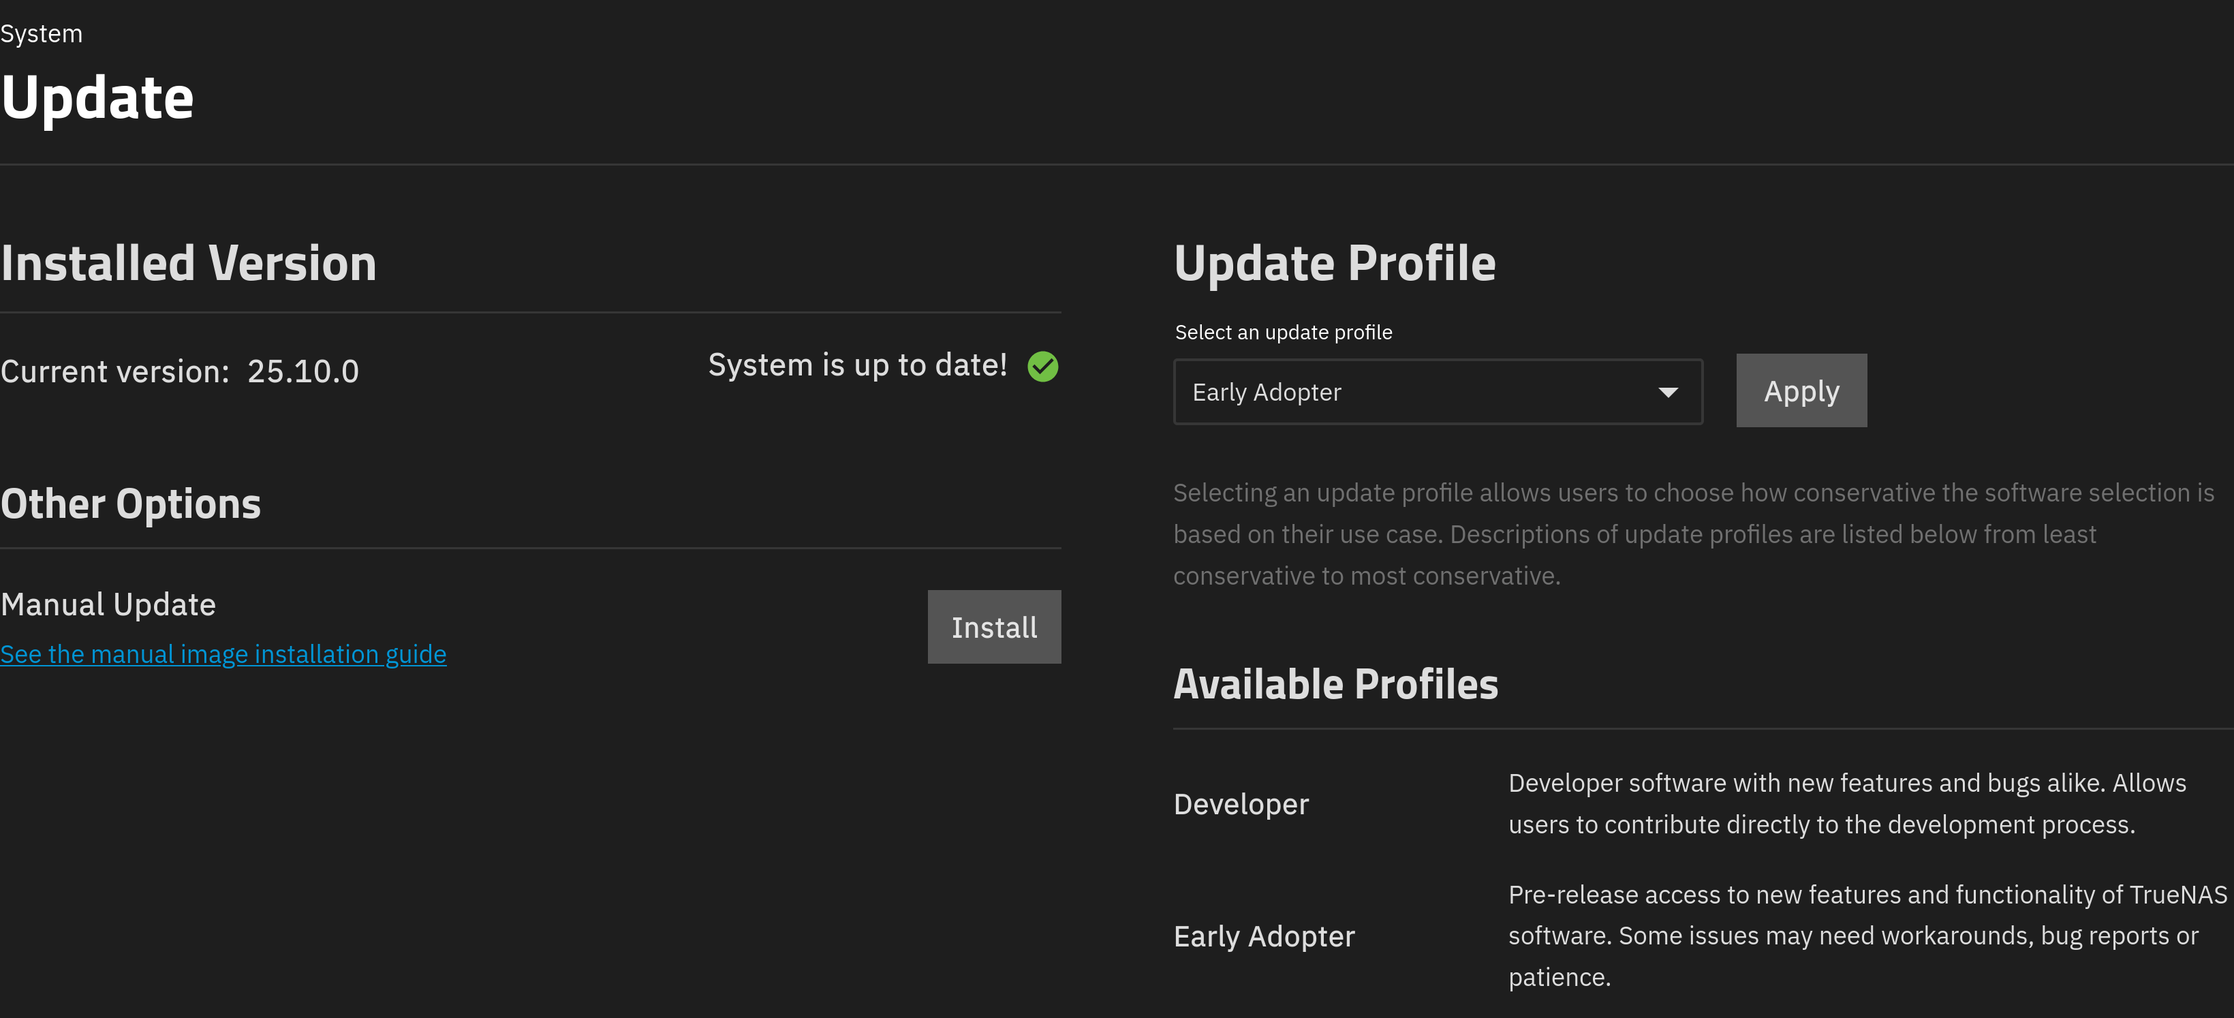Click the Available Profiles heading
The image size is (2234, 1018).
click(x=1335, y=684)
